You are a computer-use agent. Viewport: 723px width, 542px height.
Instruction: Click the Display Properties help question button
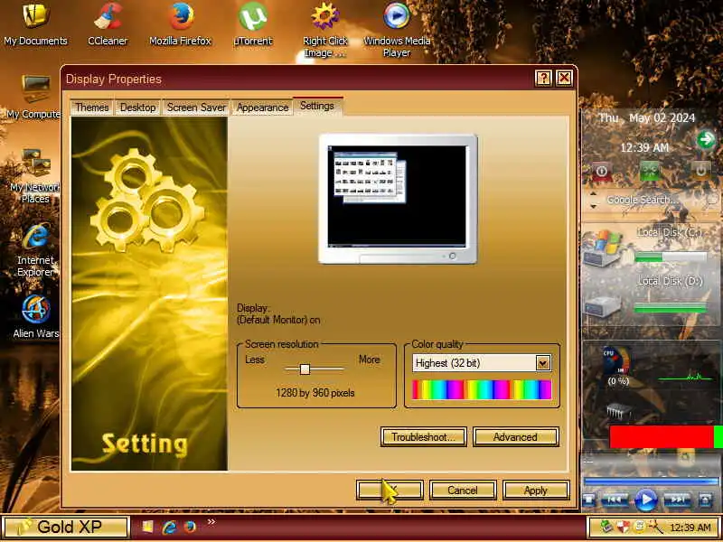pos(543,79)
